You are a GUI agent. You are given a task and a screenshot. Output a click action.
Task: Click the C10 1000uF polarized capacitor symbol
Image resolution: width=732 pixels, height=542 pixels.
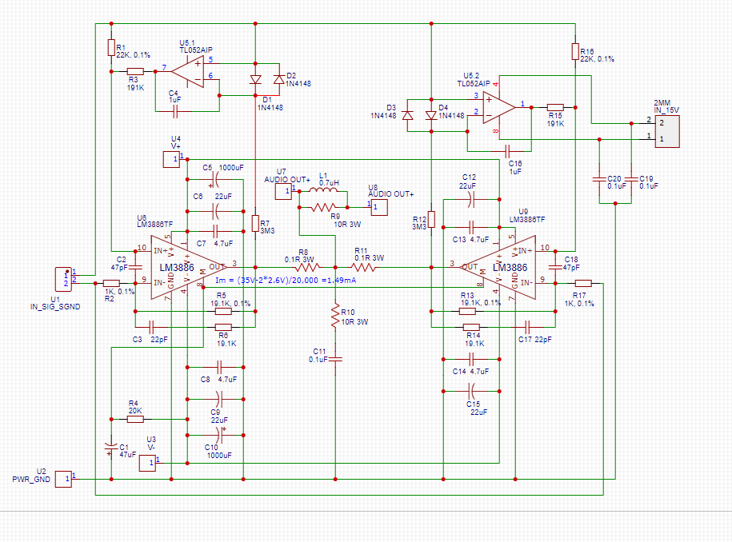(x=220, y=435)
